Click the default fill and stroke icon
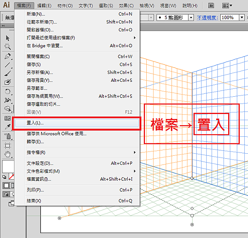The height and width of the screenshot is (238, 248). (5, 177)
